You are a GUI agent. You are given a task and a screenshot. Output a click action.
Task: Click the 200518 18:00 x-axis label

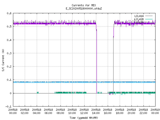pyautogui.click(x=119, y=111)
